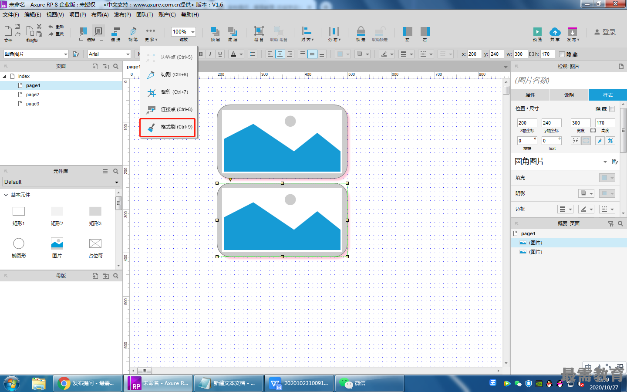Click the Share (共享) cloud icon
The image size is (627, 392).
point(555,31)
